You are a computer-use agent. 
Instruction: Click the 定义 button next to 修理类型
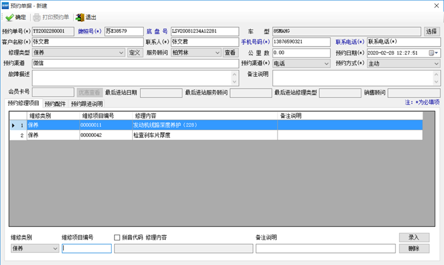coord(135,53)
